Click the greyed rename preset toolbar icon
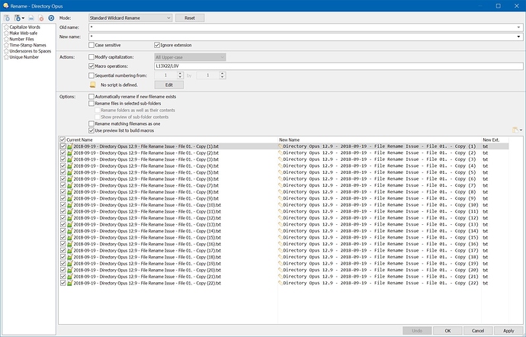 31,18
